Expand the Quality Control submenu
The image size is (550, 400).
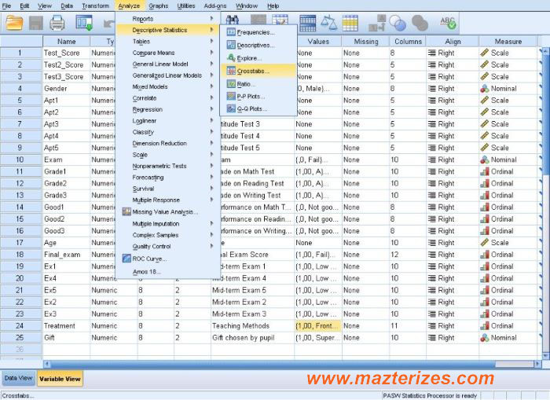[167, 246]
